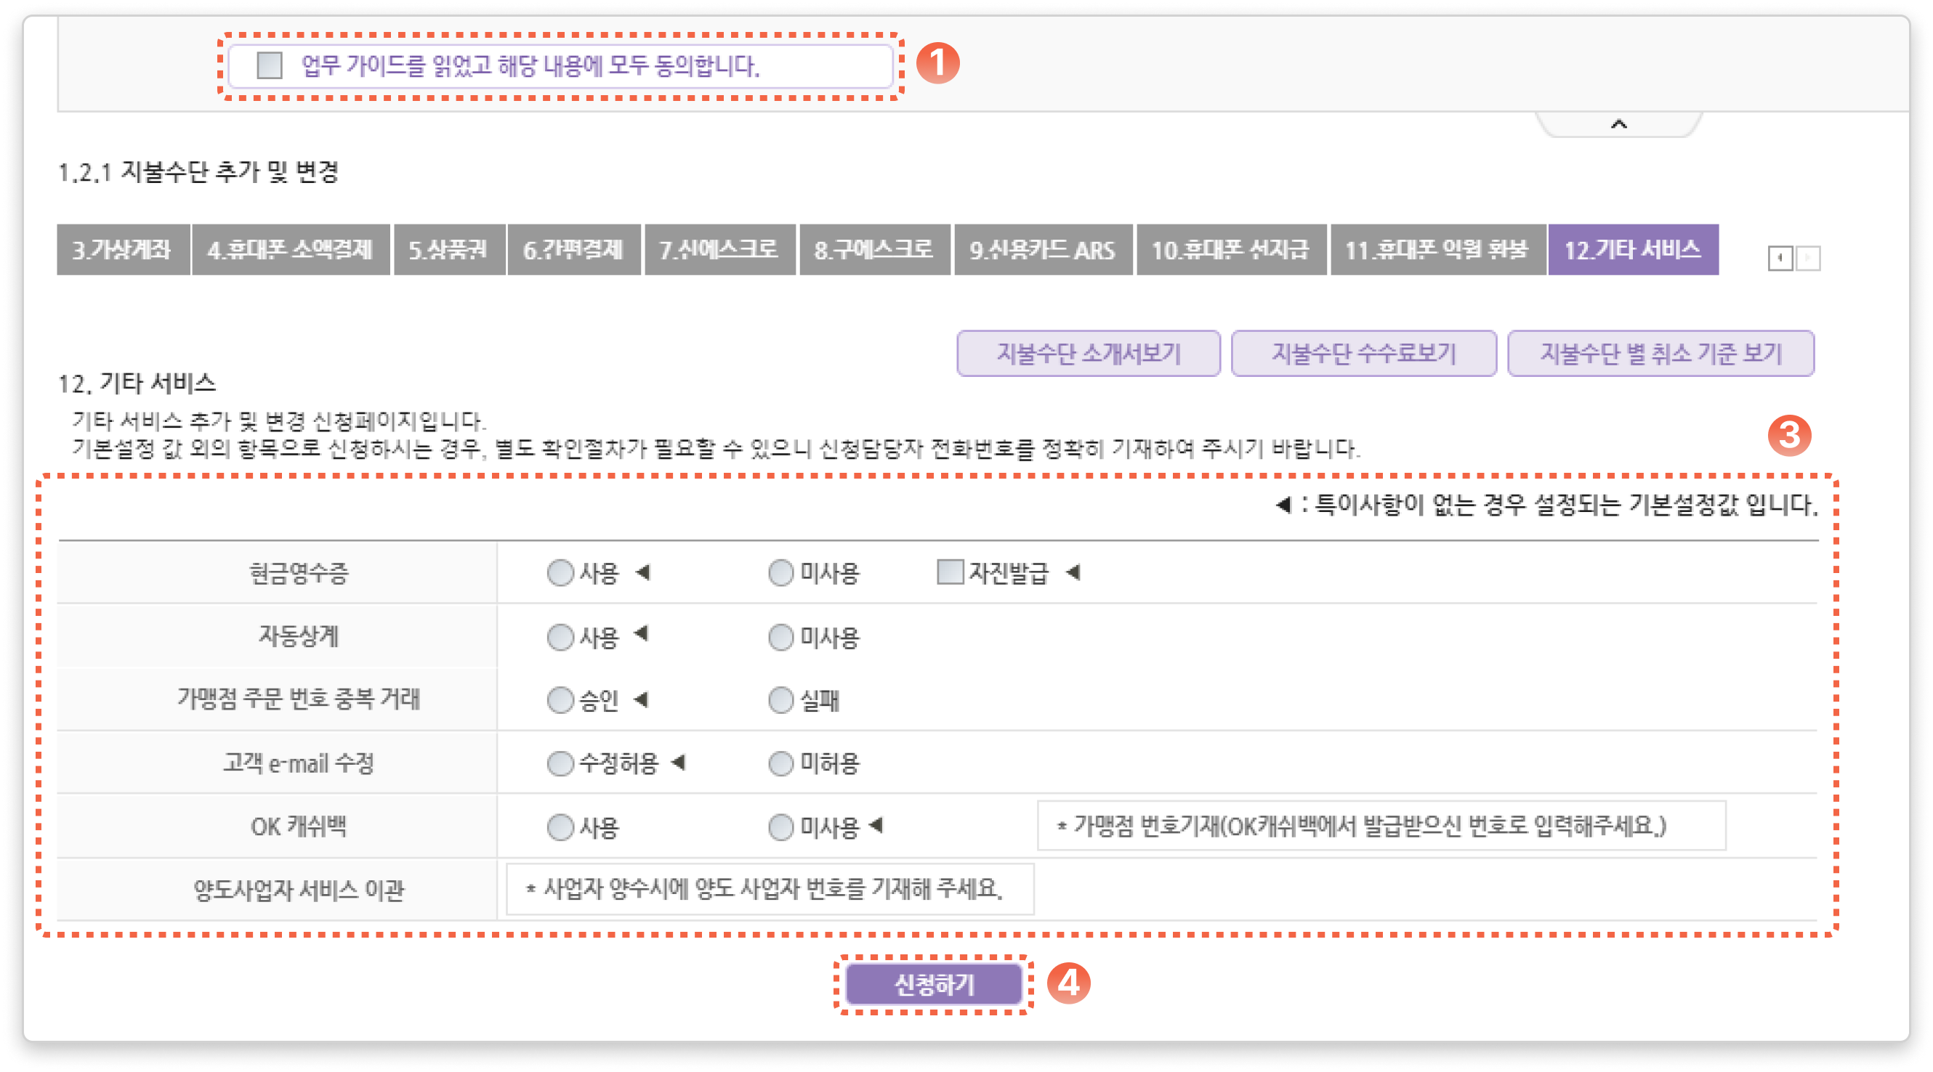The width and height of the screenshot is (1933, 1072).
Task: Select the 10.휴대폰 선지급 tab
Action: click(x=1230, y=250)
